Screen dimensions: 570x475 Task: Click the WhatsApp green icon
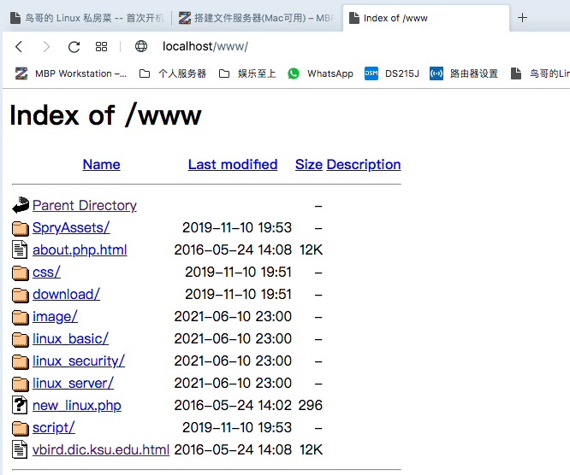click(x=294, y=73)
